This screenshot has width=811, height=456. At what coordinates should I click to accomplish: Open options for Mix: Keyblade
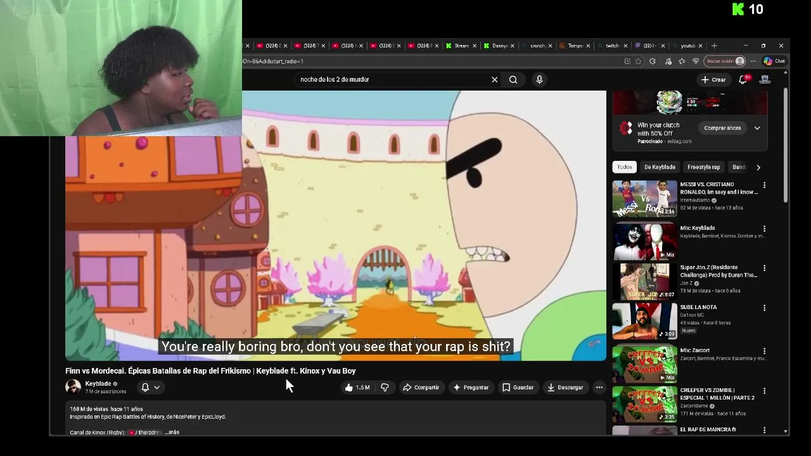pos(764,229)
